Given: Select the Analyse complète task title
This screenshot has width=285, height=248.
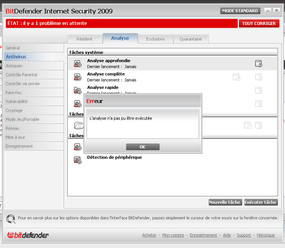Looking at the screenshot, I should tap(106, 74).
